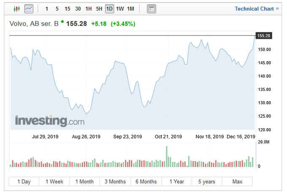This screenshot has width=287, height=194.
Task: Set interval to 30 minutes
Action: point(78,9)
